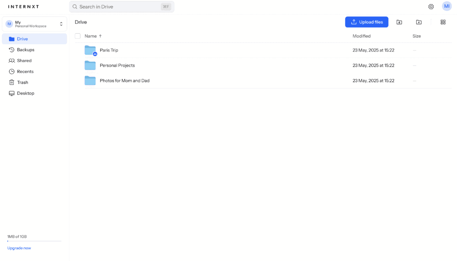457x261 pixels.
Task: Open the MI account avatar
Action: (x=447, y=6)
